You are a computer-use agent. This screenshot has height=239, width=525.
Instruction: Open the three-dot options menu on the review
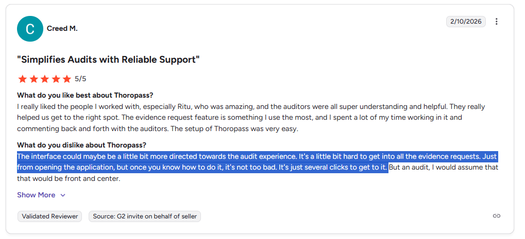[x=496, y=22]
